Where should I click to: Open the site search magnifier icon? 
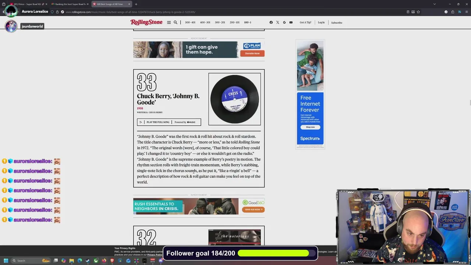click(176, 22)
